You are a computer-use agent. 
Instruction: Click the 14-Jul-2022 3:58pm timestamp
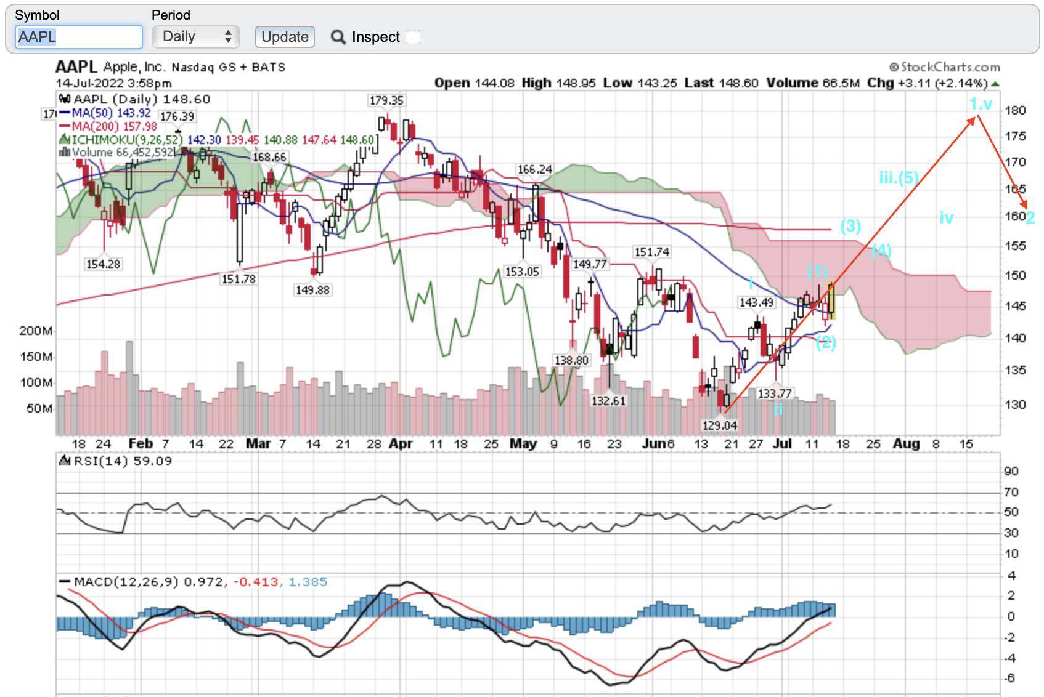(114, 83)
